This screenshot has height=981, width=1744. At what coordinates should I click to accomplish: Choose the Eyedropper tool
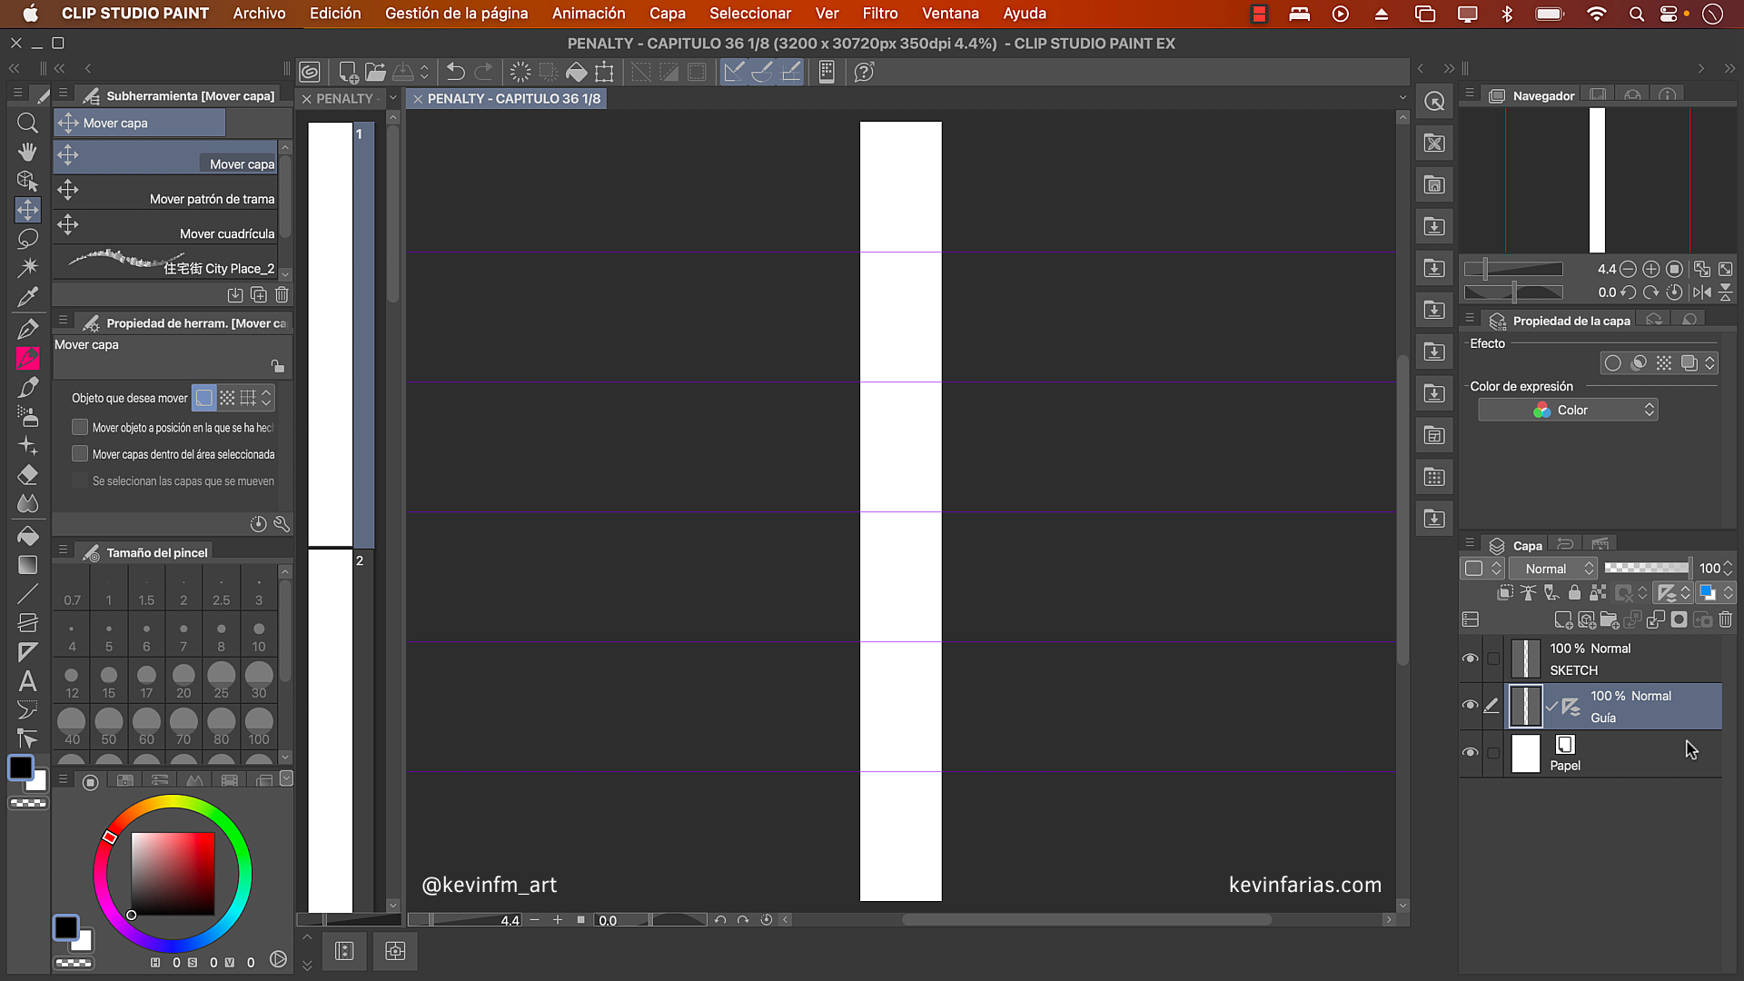tap(27, 297)
